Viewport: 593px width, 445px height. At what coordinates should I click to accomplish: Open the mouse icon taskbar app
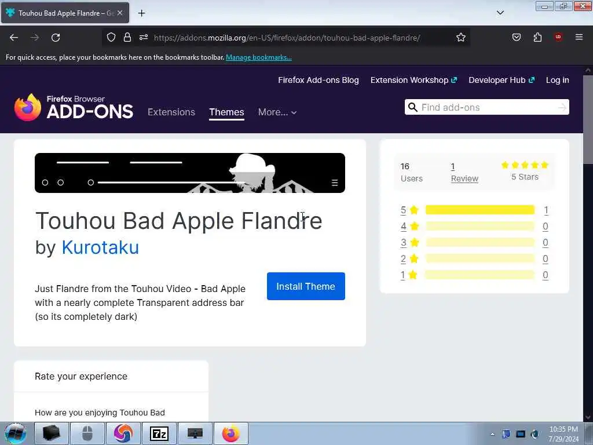87,433
